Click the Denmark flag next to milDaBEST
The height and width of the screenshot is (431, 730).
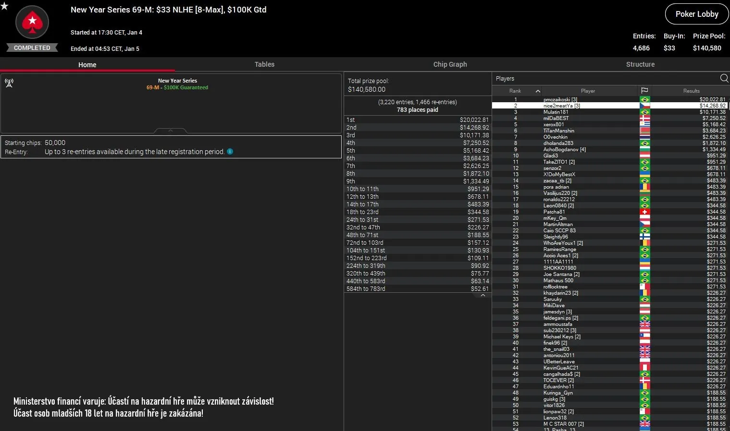[645, 118]
